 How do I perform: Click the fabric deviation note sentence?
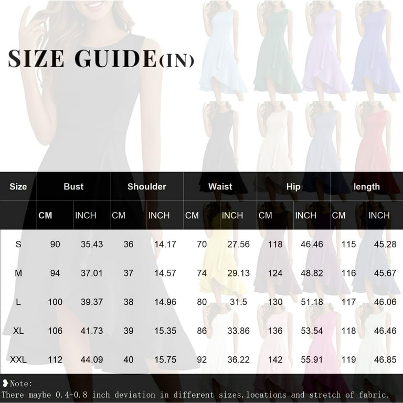195,395
